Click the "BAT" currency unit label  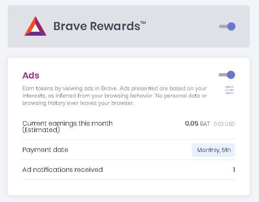tap(205, 124)
